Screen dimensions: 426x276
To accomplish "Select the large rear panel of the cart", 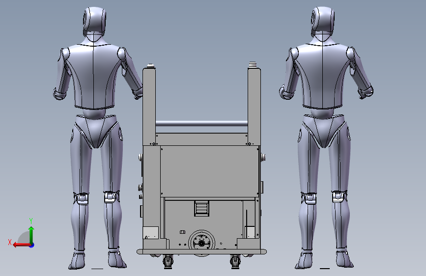I will [209, 171].
